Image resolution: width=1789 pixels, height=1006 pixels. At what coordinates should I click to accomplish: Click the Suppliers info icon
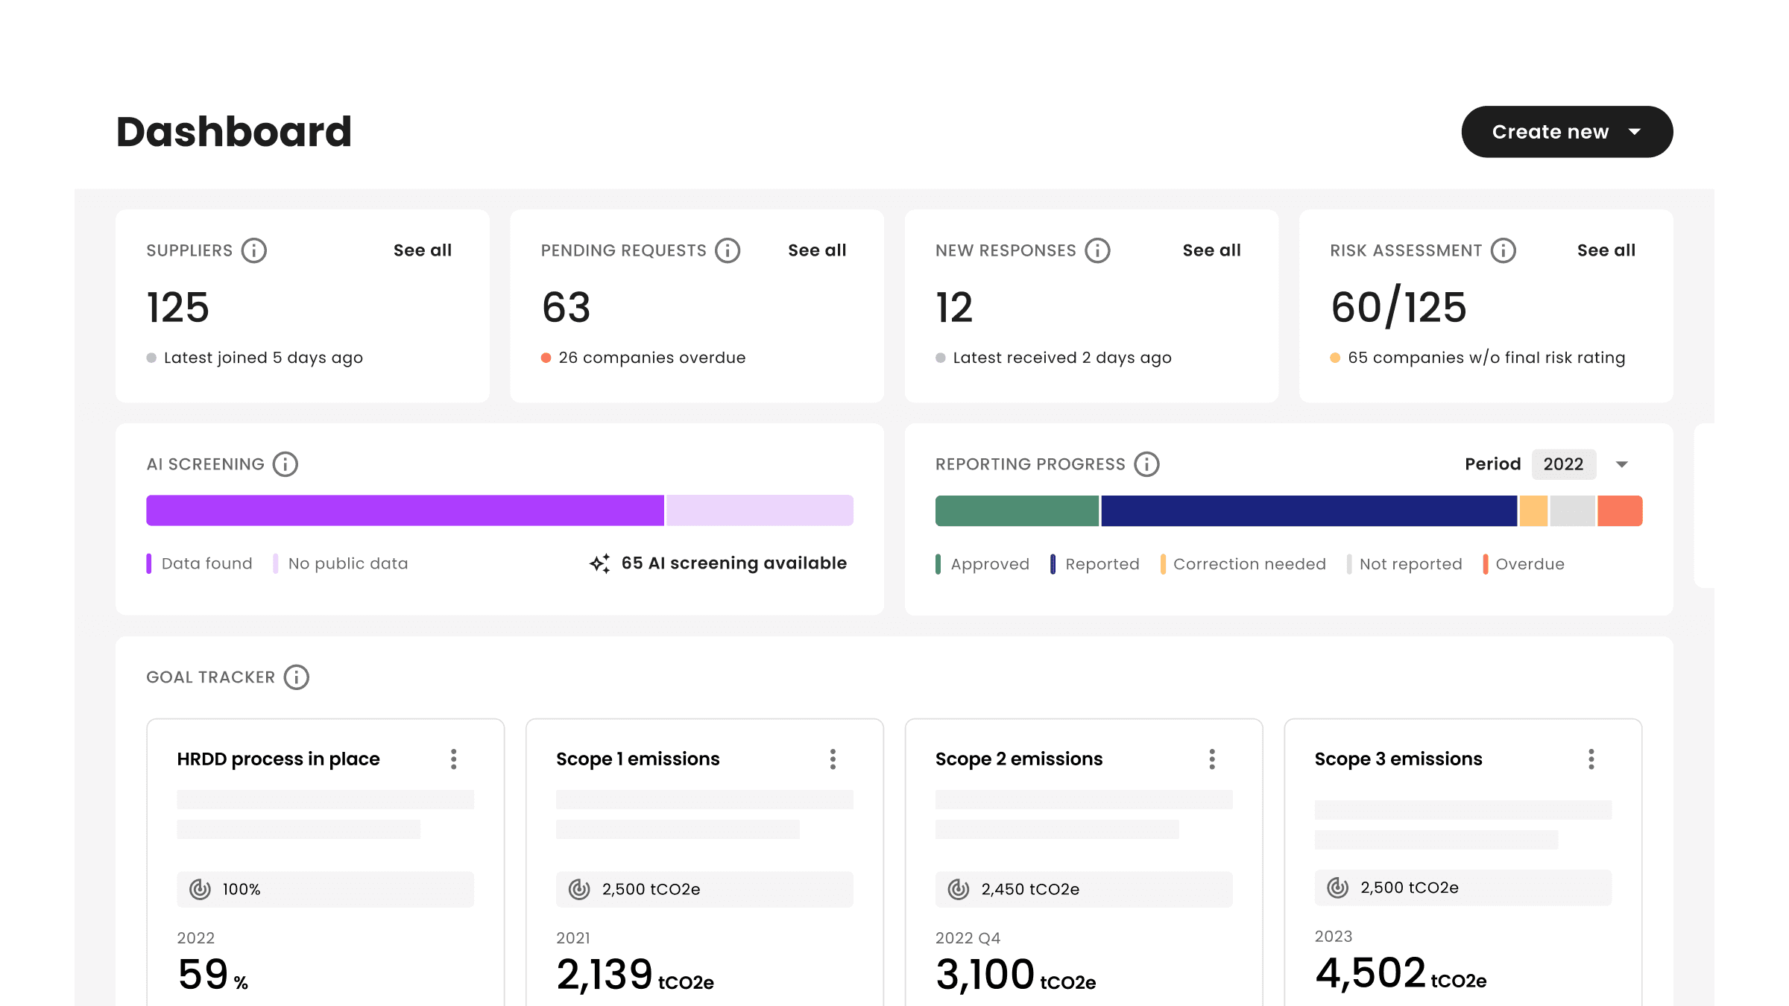point(253,250)
